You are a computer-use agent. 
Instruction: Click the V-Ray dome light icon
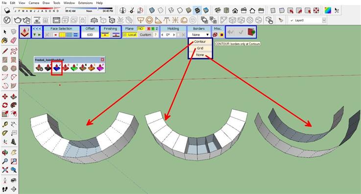[184, 20]
